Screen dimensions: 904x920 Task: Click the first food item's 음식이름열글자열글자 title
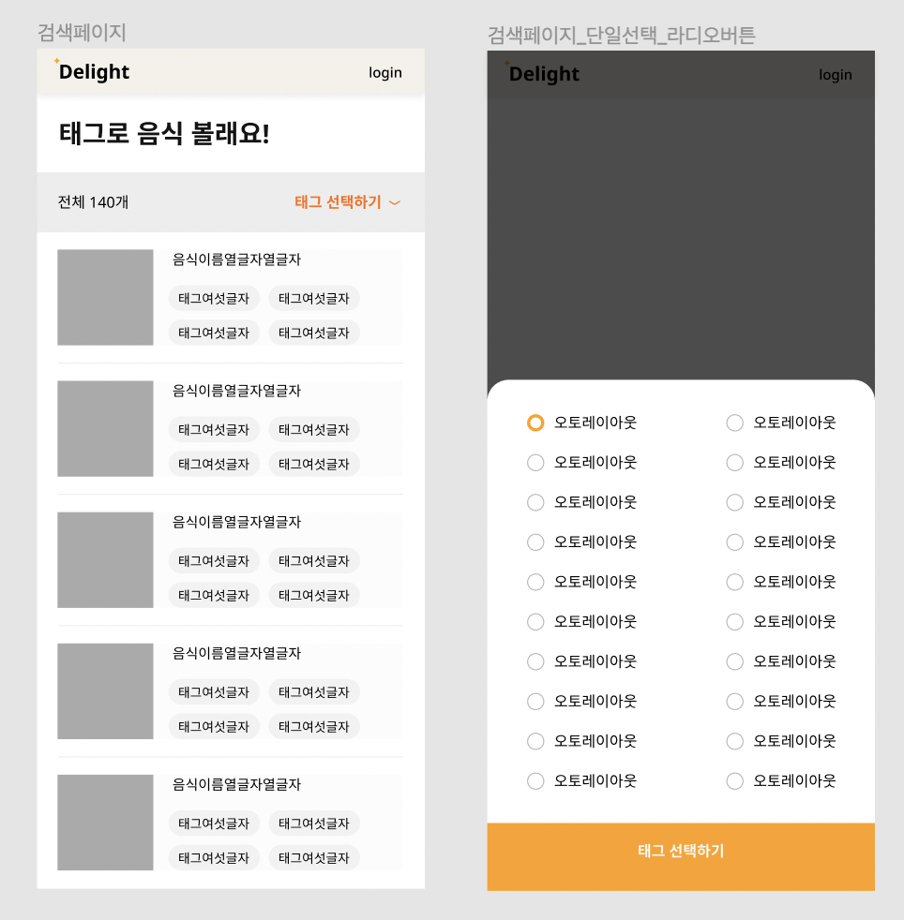236,260
